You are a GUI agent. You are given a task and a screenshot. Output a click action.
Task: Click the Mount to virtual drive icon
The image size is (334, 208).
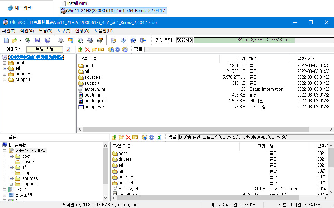click(x=90, y=40)
